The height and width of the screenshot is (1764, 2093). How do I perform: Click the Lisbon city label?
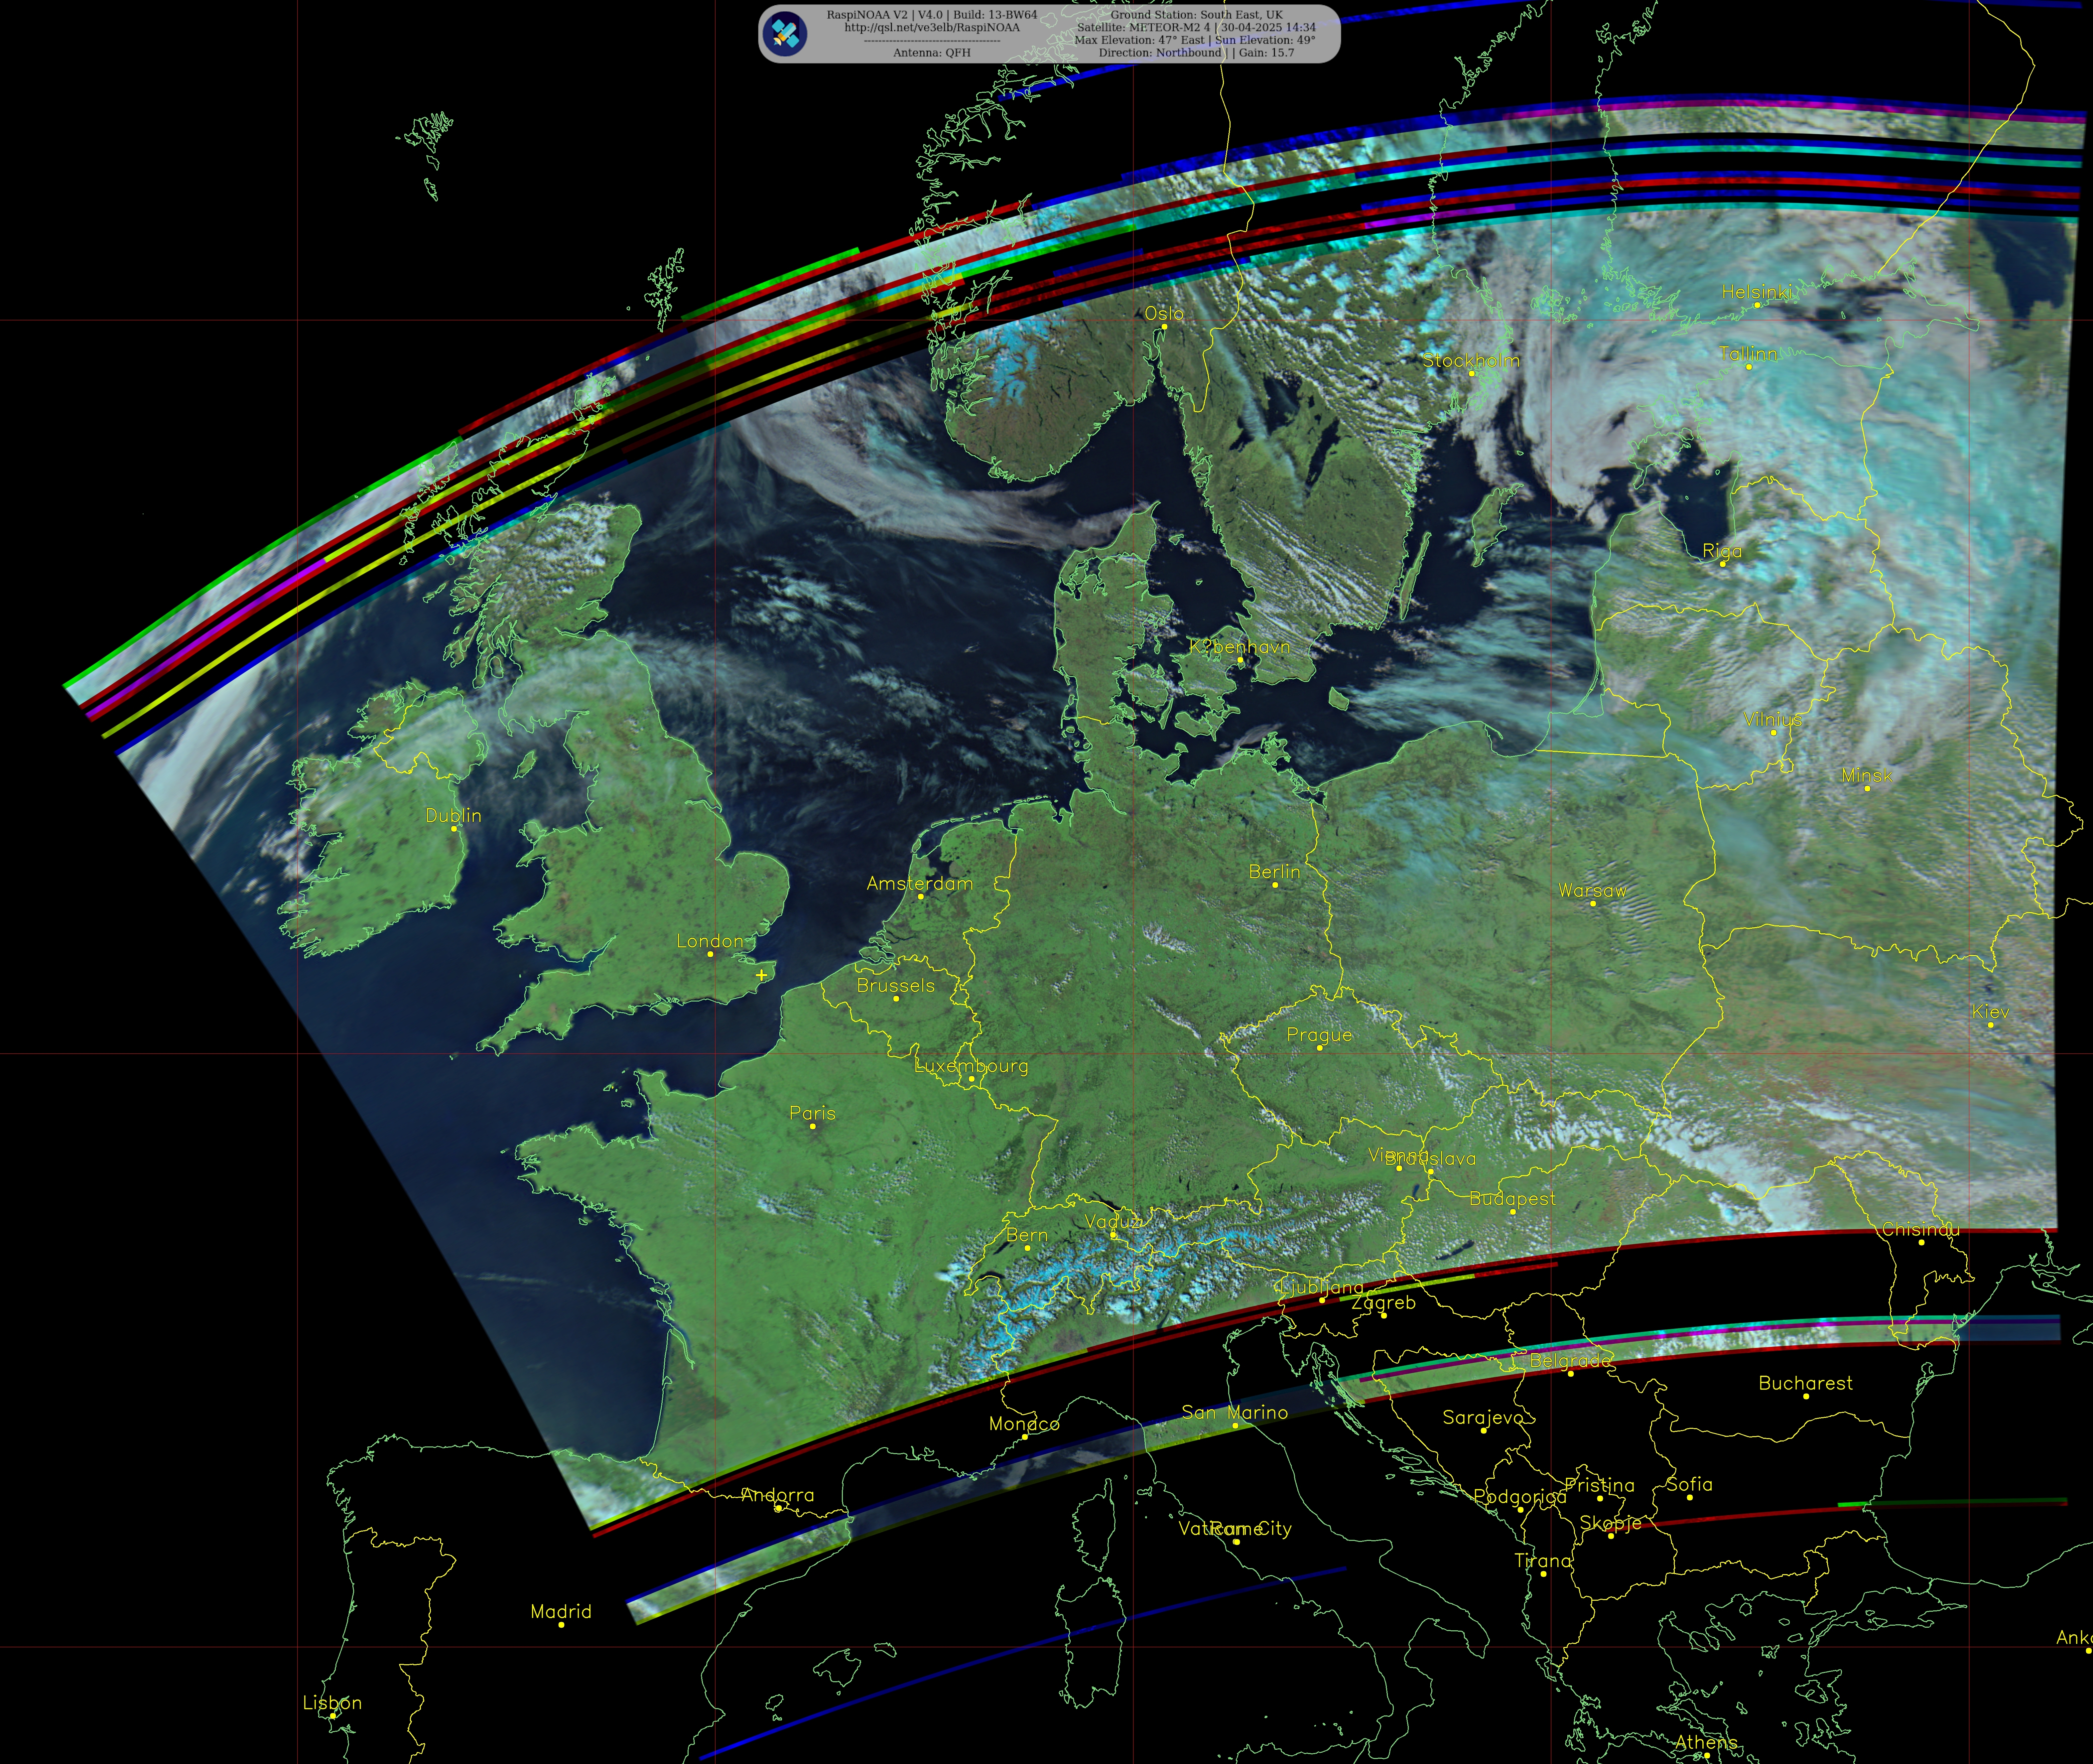pos(332,1703)
